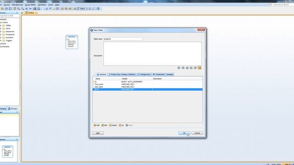Viewport: 294px width, 165px height.
Task: Expand the Functions folder node
Action: click(1, 38)
